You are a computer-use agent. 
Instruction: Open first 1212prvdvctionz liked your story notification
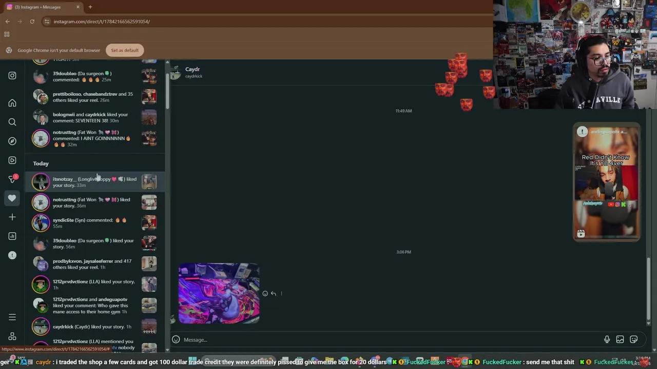point(95,284)
